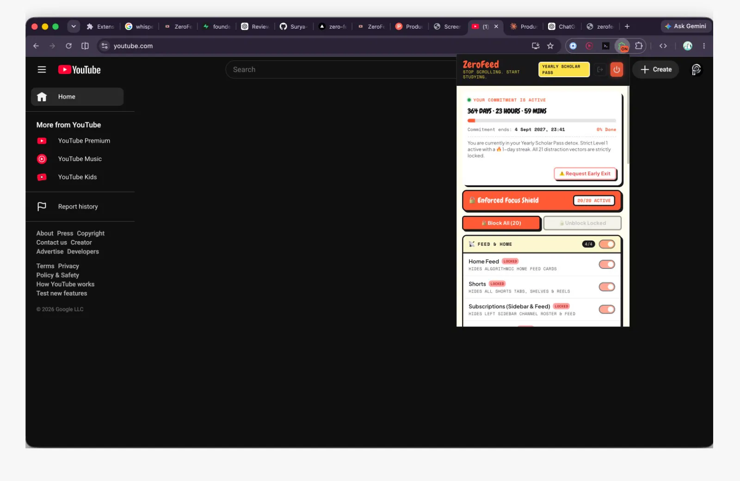Open the YouTube account avatar menu

pyautogui.click(x=696, y=70)
